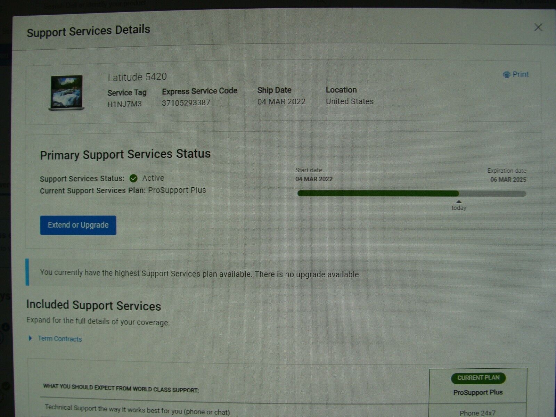Click the Extend or Upgrade button
The image size is (556, 417).
[78, 225]
